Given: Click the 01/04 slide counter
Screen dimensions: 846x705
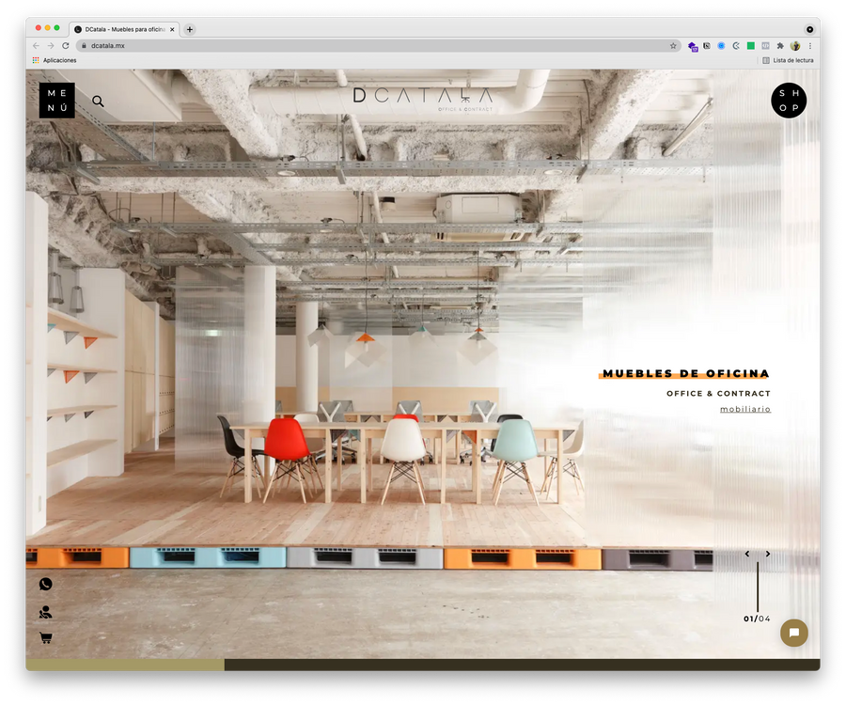Looking at the screenshot, I should [x=757, y=619].
